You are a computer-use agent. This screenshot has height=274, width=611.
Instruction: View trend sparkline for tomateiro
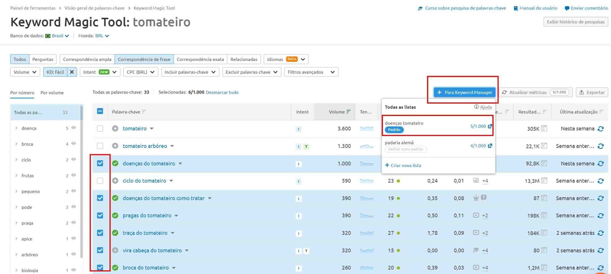[x=367, y=129]
